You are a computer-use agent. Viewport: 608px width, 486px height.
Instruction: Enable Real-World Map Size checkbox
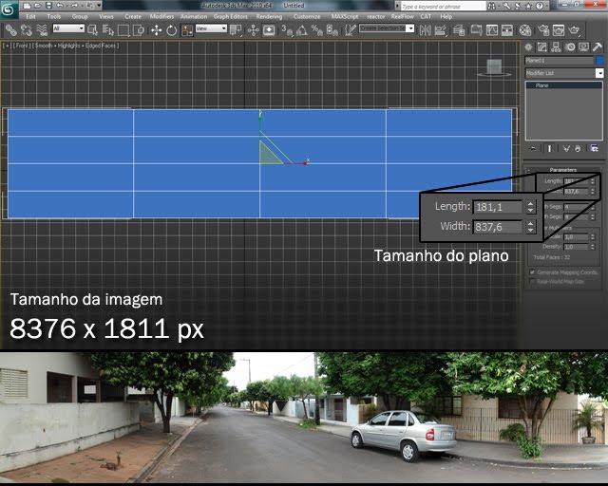click(x=532, y=281)
